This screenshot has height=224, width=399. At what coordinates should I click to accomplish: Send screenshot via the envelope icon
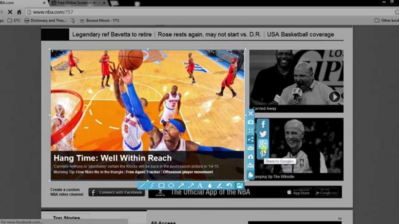click(x=250, y=148)
